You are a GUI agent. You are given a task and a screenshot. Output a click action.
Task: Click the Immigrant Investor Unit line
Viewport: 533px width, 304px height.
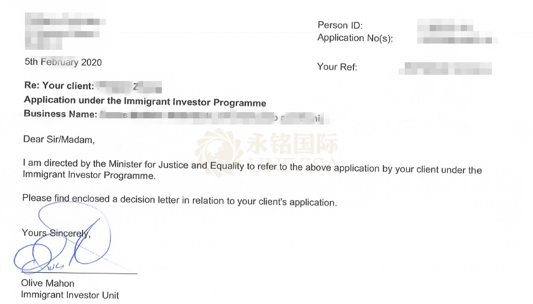(70, 295)
